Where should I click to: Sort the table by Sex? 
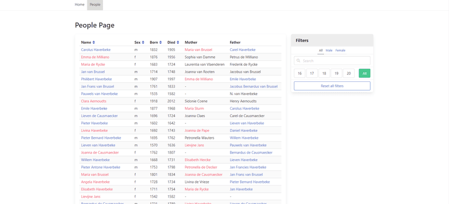coord(143,42)
